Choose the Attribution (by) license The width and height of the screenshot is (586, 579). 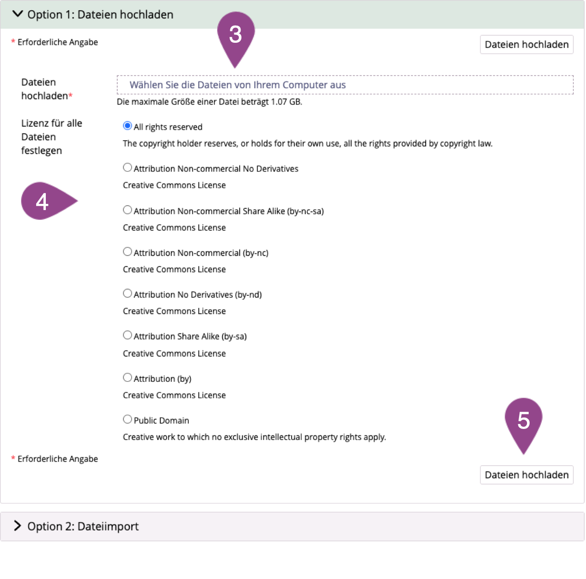127,378
